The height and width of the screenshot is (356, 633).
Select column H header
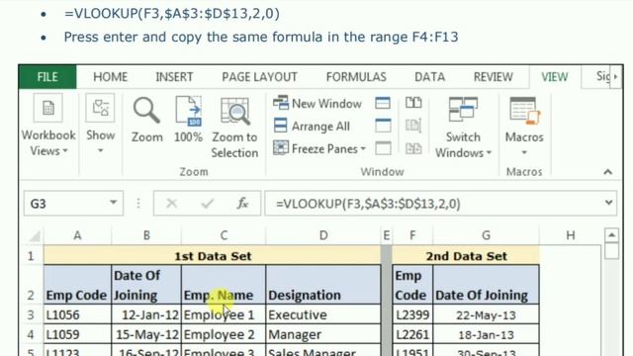(571, 235)
